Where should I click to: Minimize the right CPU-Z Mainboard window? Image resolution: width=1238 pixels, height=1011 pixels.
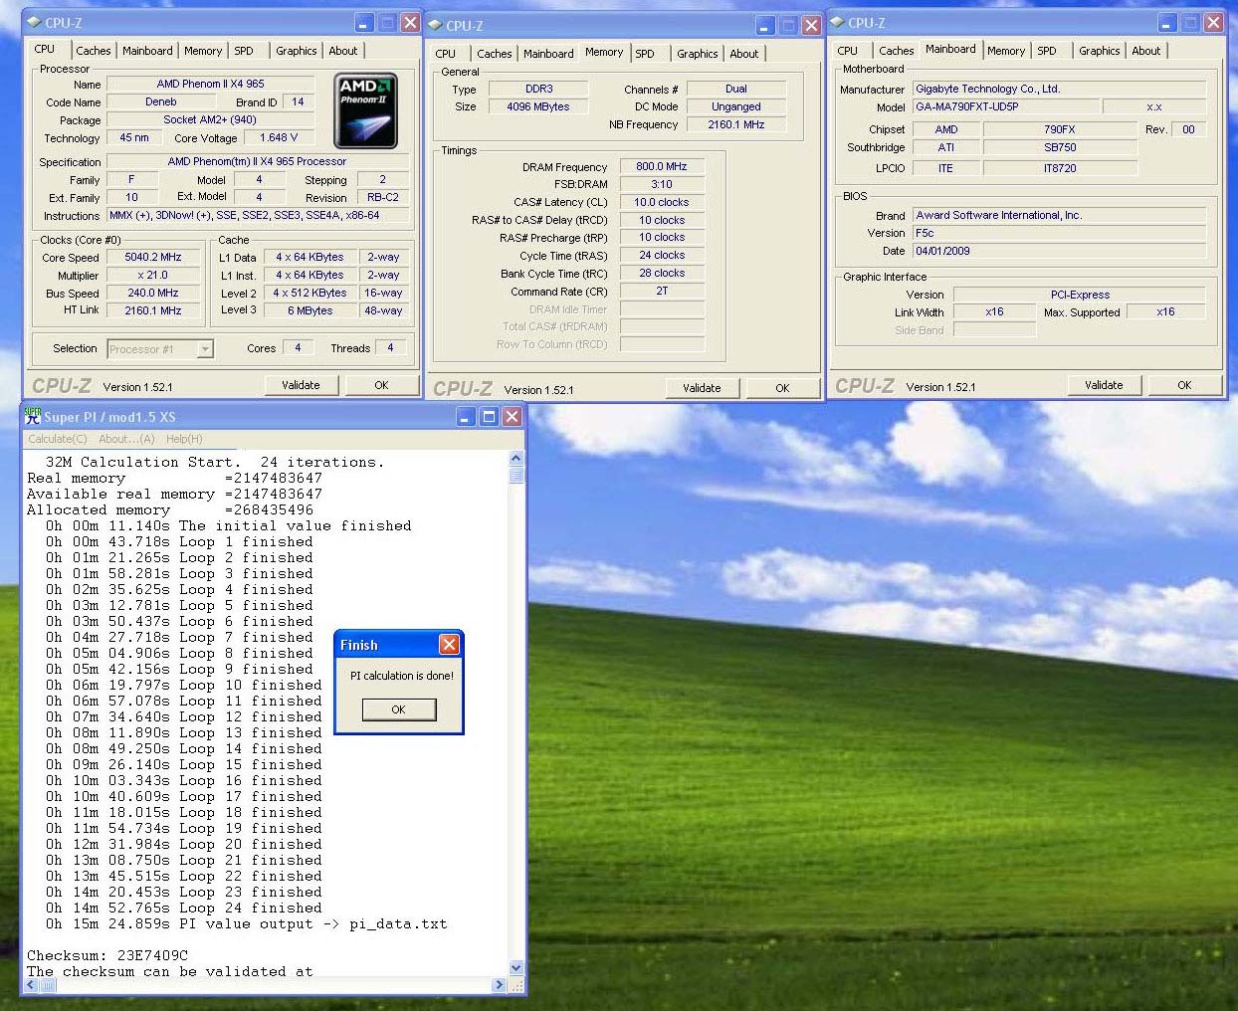(1167, 22)
